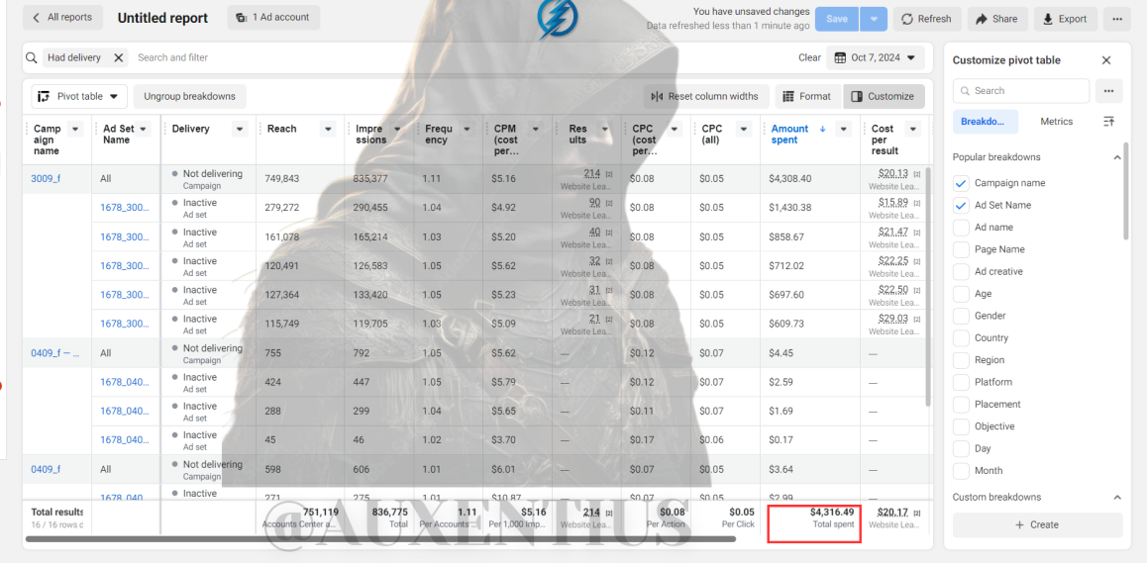Viewport: 1147px width, 563px height.
Task: Check Ad creative breakdown
Action: tap(961, 271)
